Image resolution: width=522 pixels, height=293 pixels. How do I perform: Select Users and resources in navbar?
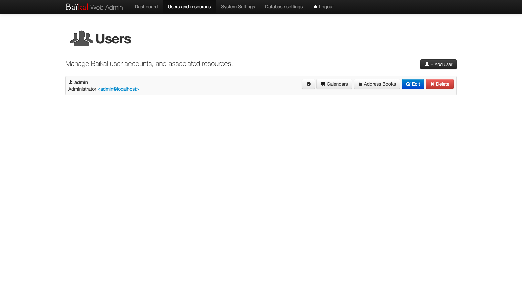tap(189, 7)
